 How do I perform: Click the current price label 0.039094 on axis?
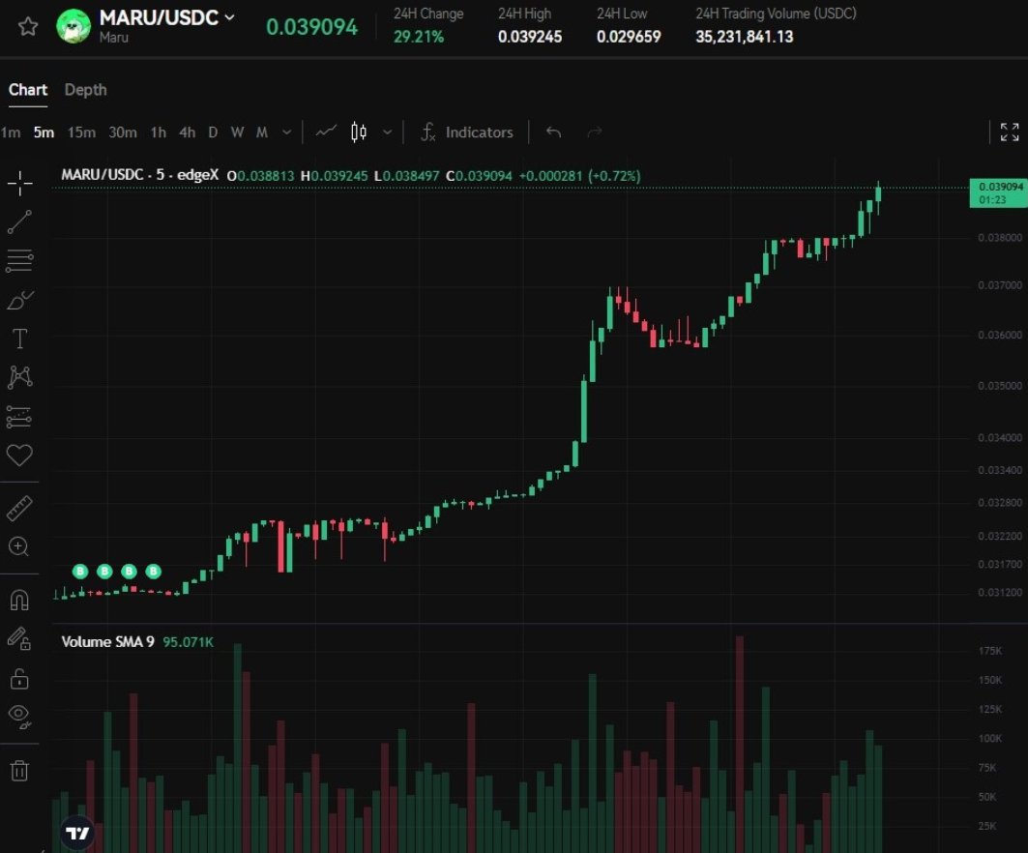[998, 192]
